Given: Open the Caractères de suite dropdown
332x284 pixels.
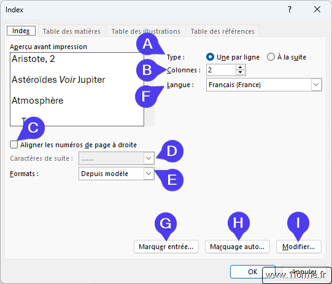Looking at the screenshot, I should point(149,158).
